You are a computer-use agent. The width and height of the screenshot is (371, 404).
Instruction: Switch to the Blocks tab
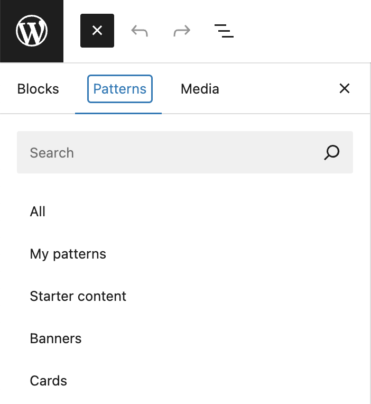coord(38,89)
